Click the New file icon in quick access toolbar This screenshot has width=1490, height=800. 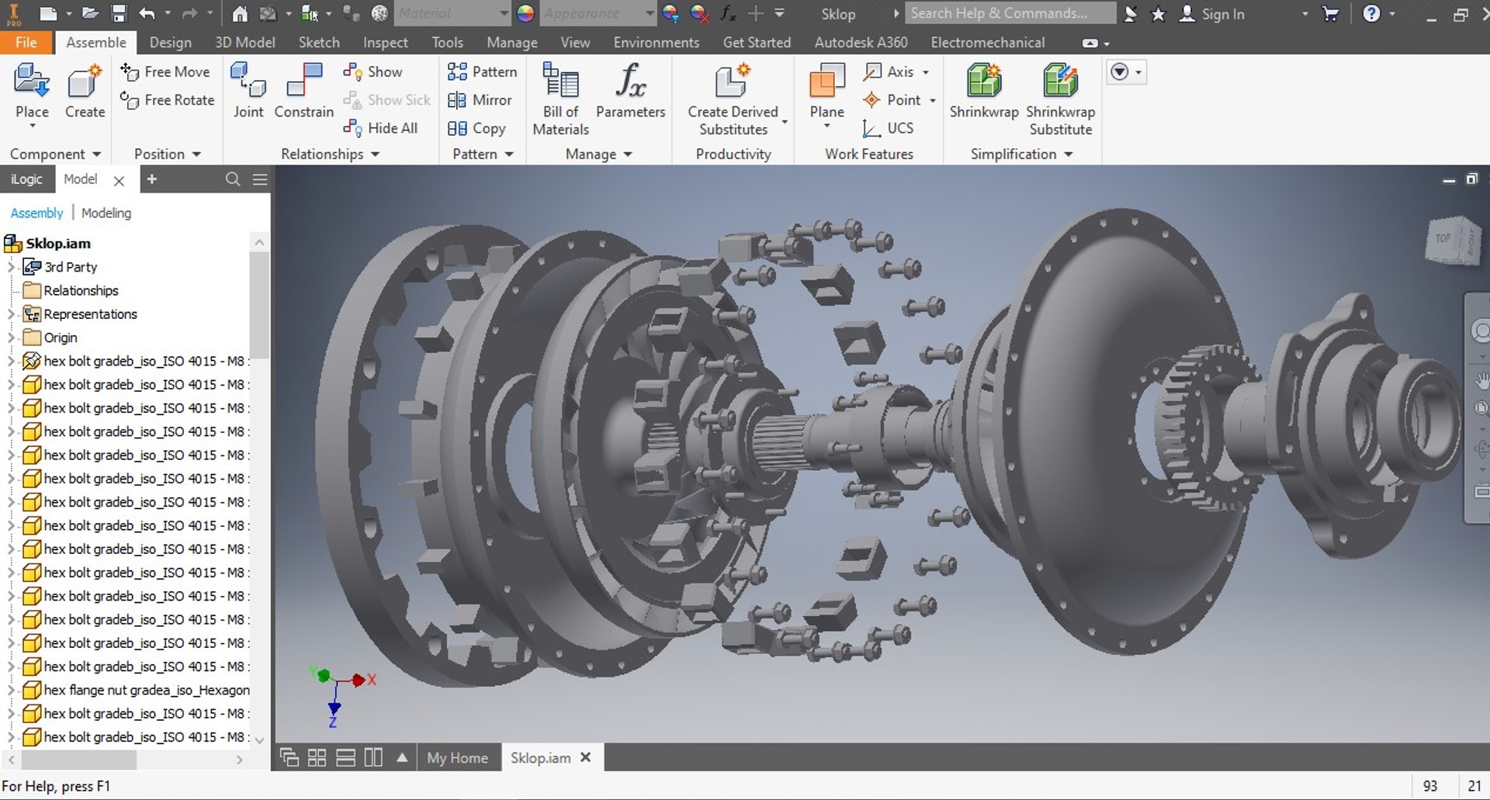click(48, 13)
